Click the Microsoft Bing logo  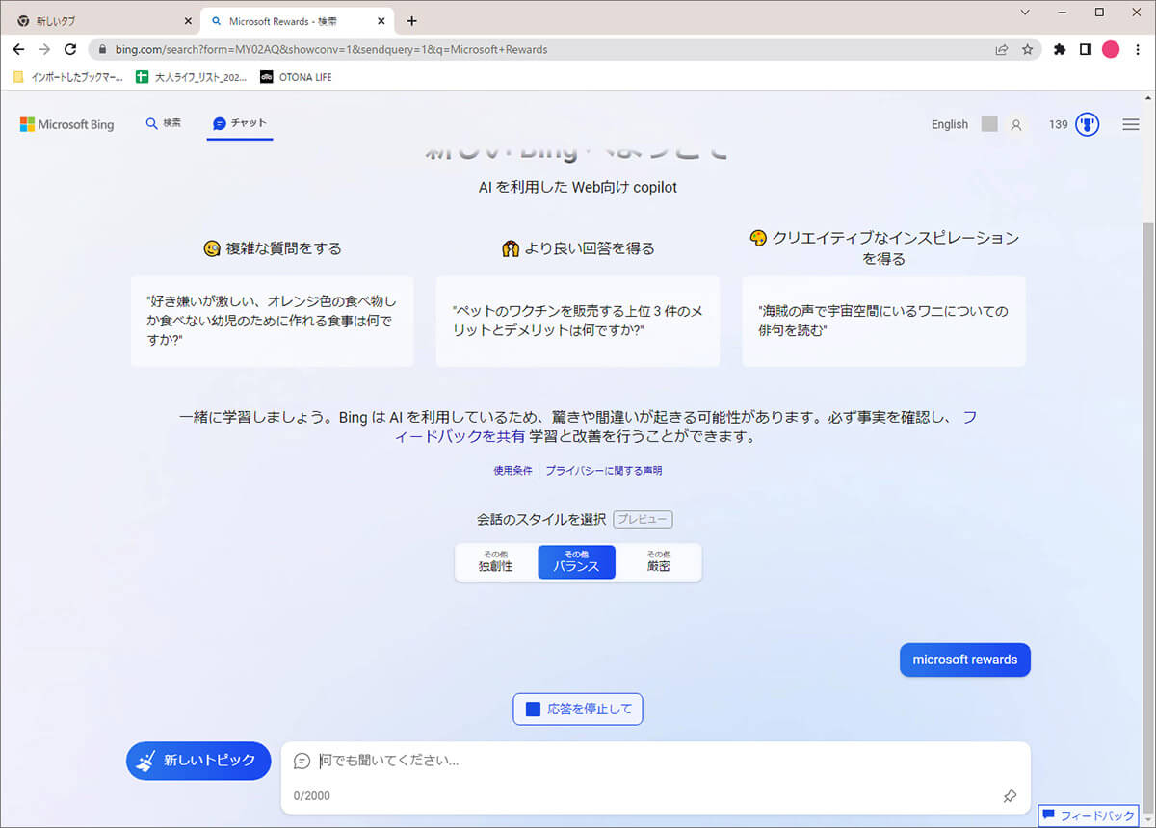click(x=66, y=124)
